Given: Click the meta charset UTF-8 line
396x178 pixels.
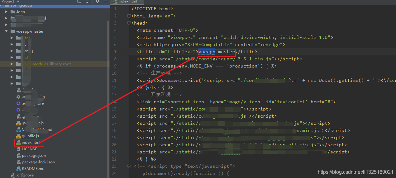Looking at the screenshot, I should pyautogui.click(x=168, y=30).
